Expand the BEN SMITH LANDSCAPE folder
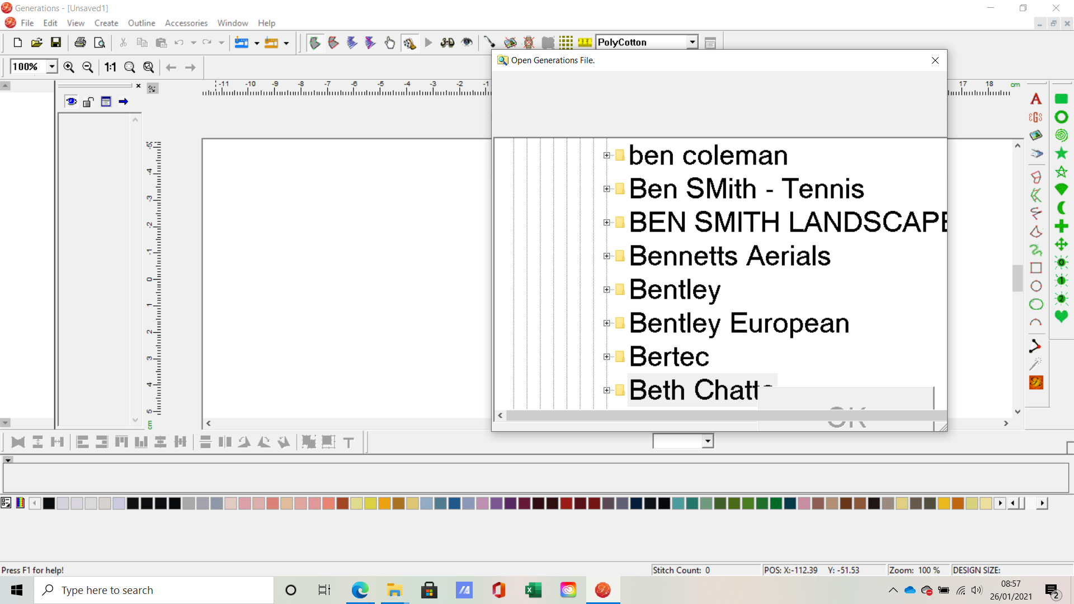Viewport: 1074px width, 604px height. tap(606, 223)
